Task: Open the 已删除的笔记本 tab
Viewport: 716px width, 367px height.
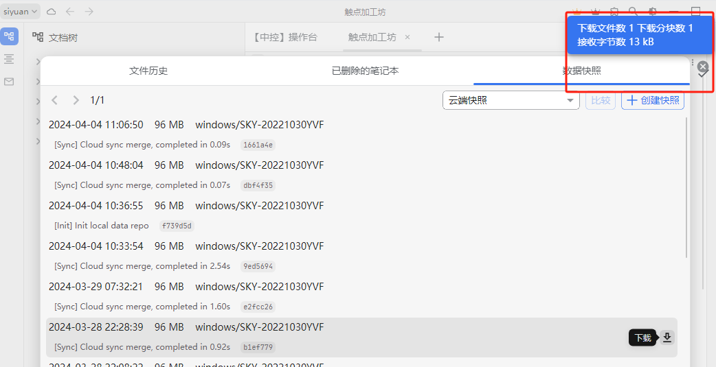Action: 366,71
